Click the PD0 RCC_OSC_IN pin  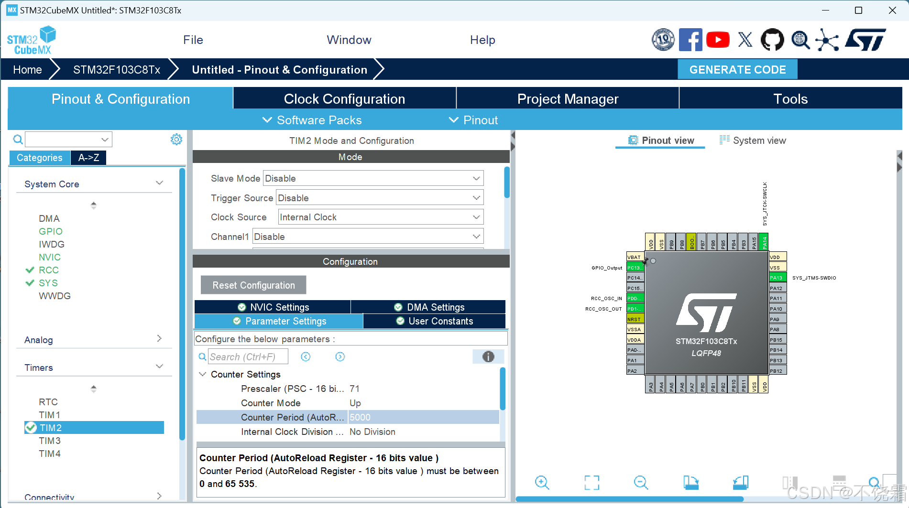click(635, 298)
